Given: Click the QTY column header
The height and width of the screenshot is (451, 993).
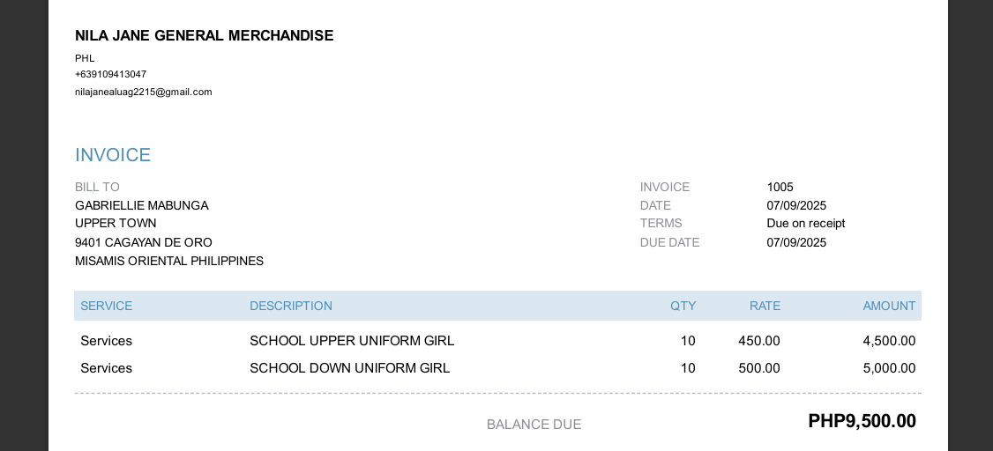Looking at the screenshot, I should click(x=683, y=306).
